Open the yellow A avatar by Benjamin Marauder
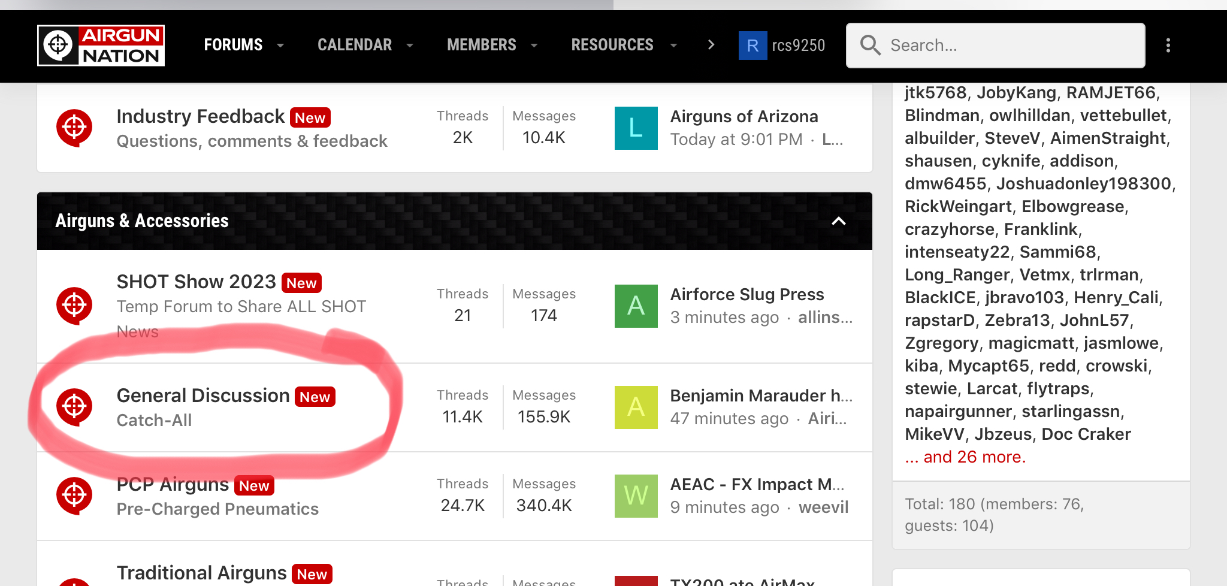This screenshot has height=586, width=1227. coord(636,407)
